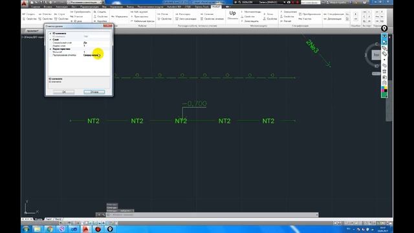
Task: Click OK in the dialog
Action: pyautogui.click(x=63, y=92)
